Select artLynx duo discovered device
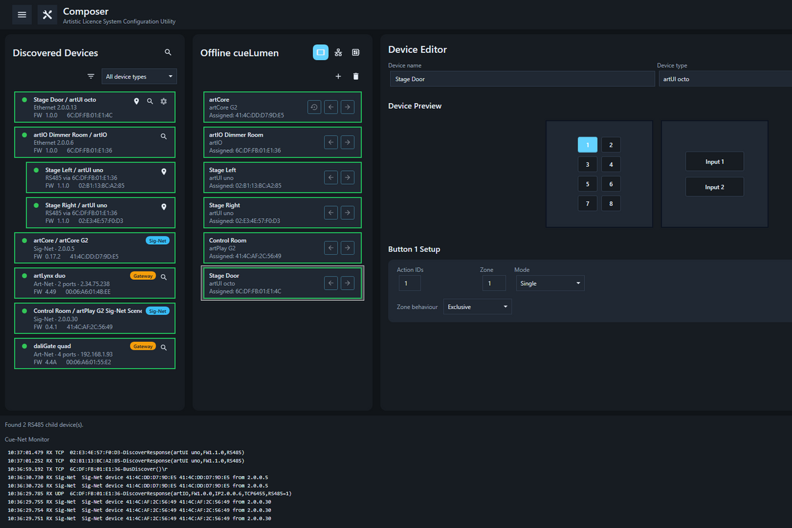Image resolution: width=792 pixels, height=528 pixels. click(x=94, y=283)
